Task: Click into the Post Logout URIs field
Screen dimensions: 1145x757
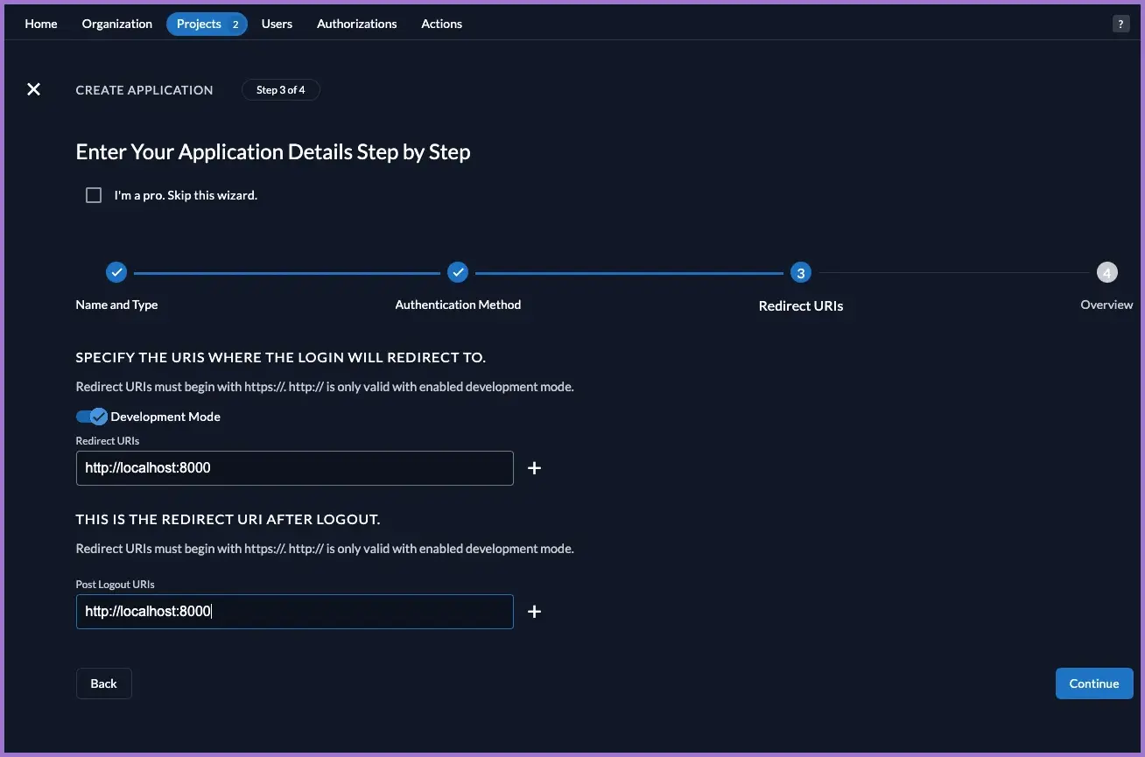Action: click(x=294, y=612)
